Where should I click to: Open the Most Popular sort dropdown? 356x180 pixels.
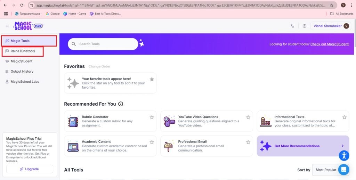tap(330, 170)
